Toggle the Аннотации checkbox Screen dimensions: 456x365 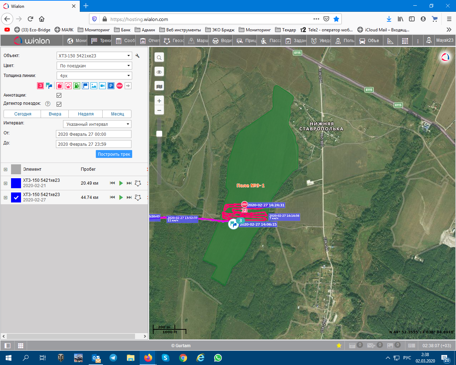59,96
